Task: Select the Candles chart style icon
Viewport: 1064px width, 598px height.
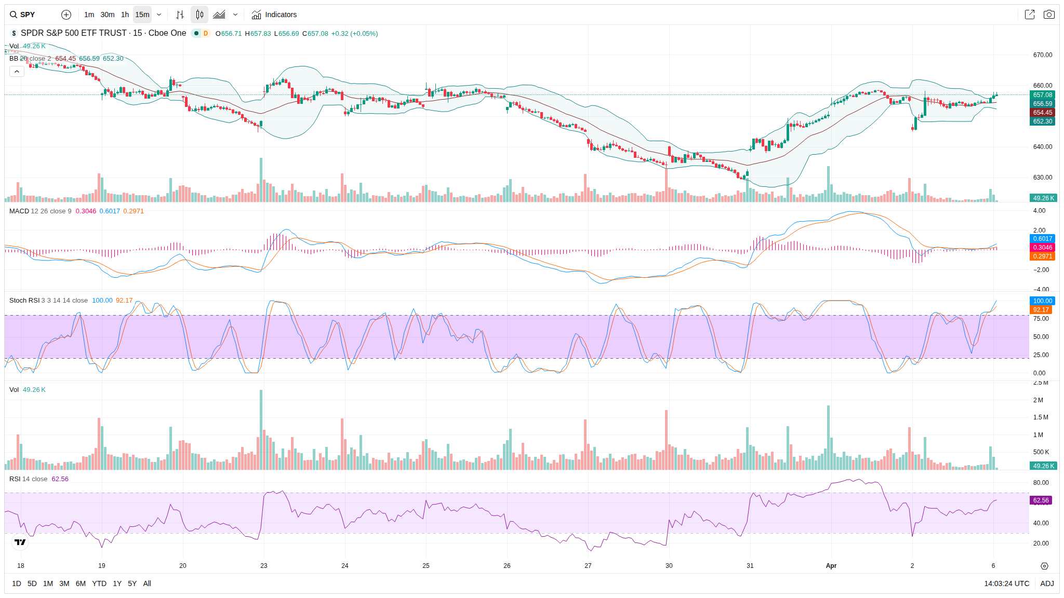Action: [x=199, y=15]
